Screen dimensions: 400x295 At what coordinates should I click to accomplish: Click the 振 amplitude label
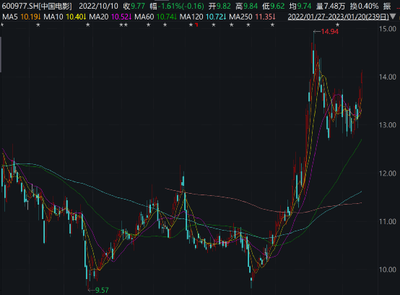pos(387,6)
